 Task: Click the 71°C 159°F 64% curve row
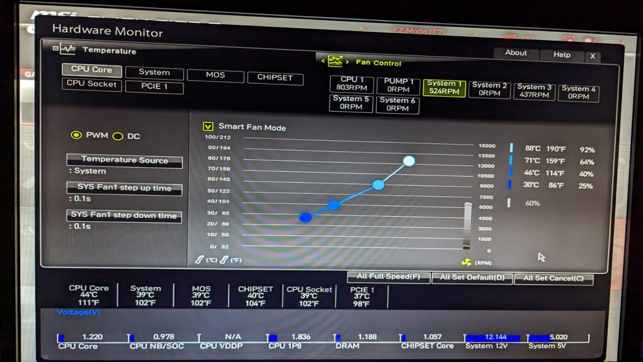(x=553, y=161)
